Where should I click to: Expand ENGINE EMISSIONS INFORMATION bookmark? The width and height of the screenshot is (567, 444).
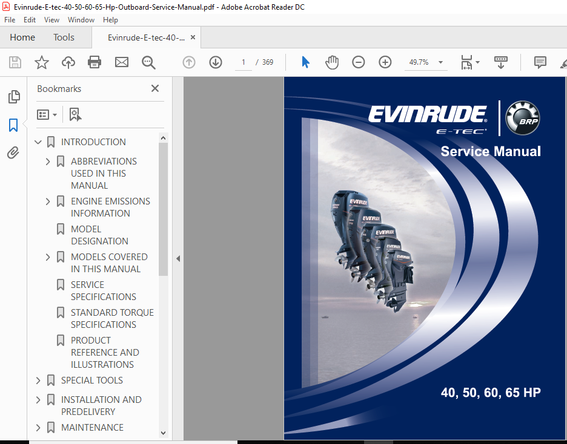pos(47,201)
